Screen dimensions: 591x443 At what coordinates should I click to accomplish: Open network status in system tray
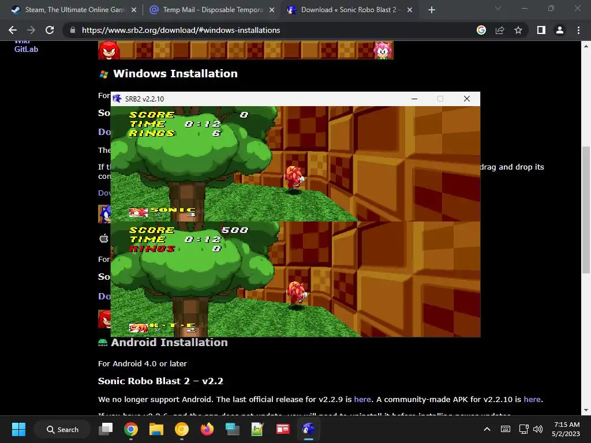523,429
